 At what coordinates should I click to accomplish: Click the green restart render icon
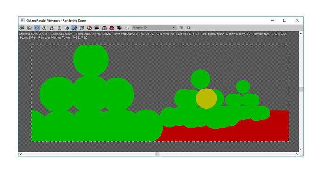44,28
